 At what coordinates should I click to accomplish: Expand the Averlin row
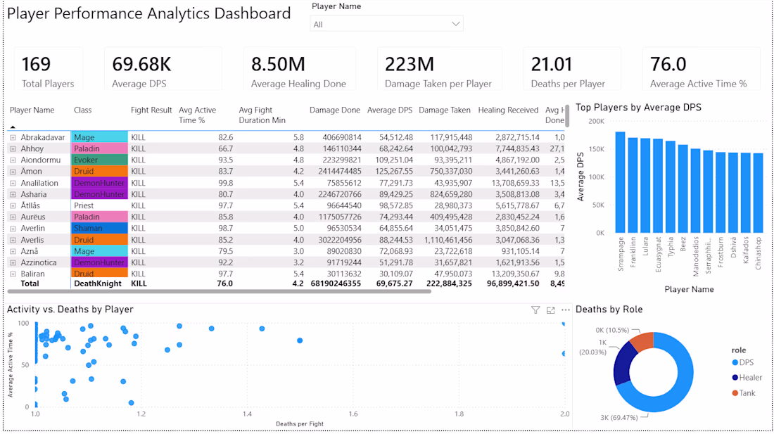click(x=13, y=229)
